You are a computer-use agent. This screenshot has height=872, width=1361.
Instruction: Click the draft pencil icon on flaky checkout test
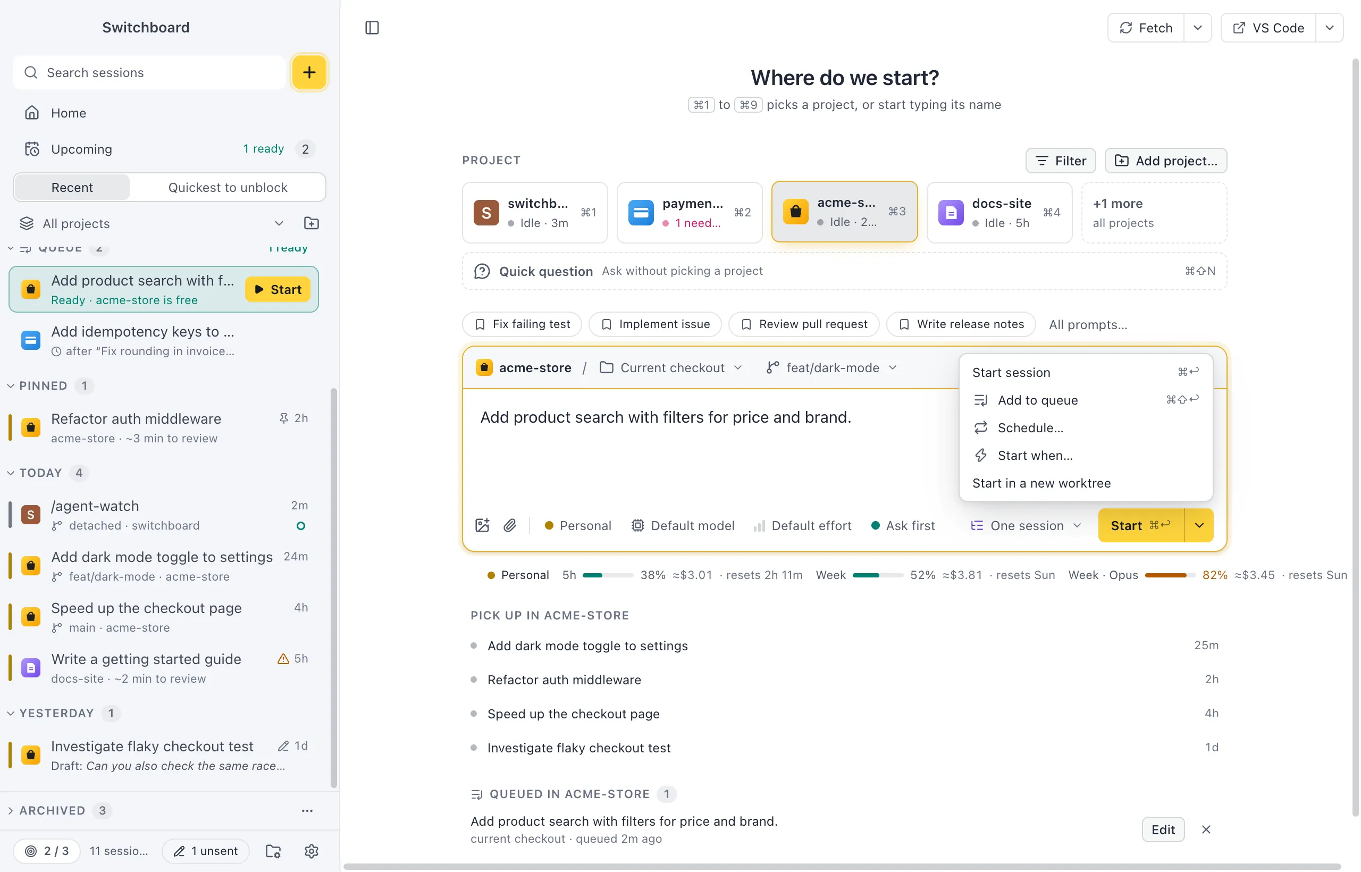283,746
